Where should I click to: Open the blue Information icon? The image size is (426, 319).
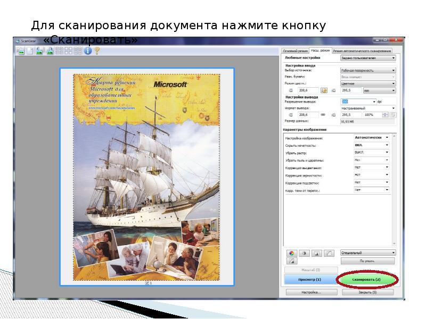[x=88, y=51]
